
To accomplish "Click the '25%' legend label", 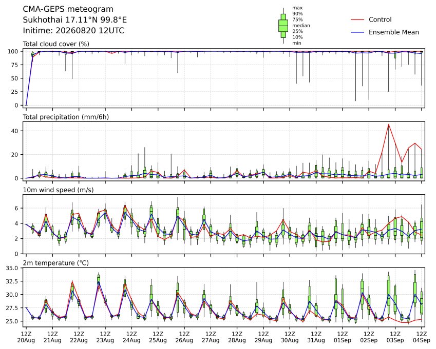I will click(297, 31).
